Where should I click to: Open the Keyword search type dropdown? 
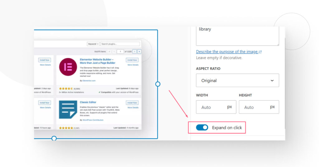click(x=93, y=44)
